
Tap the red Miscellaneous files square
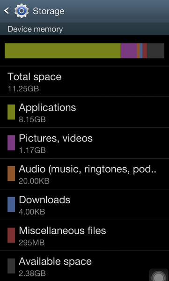point(11,235)
